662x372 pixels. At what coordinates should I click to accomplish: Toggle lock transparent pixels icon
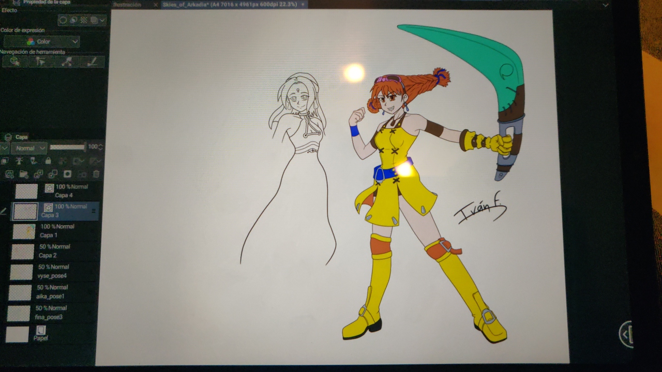coord(63,161)
